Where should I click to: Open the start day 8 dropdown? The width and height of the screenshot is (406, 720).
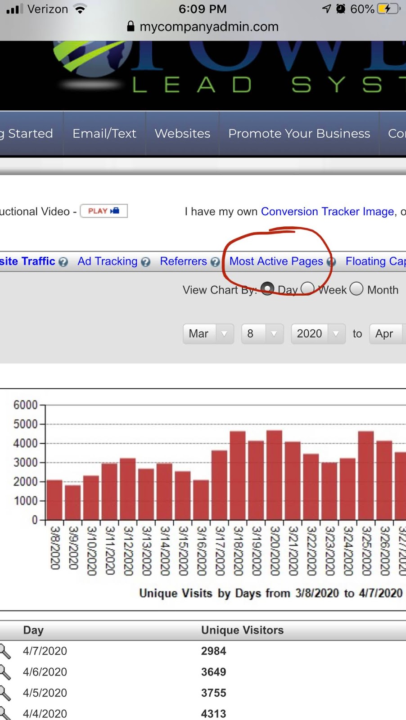[x=262, y=334]
